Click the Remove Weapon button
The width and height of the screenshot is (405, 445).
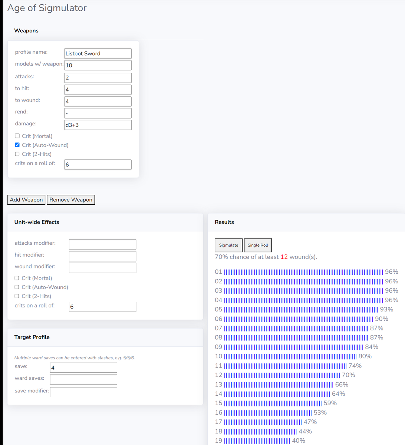(x=71, y=200)
